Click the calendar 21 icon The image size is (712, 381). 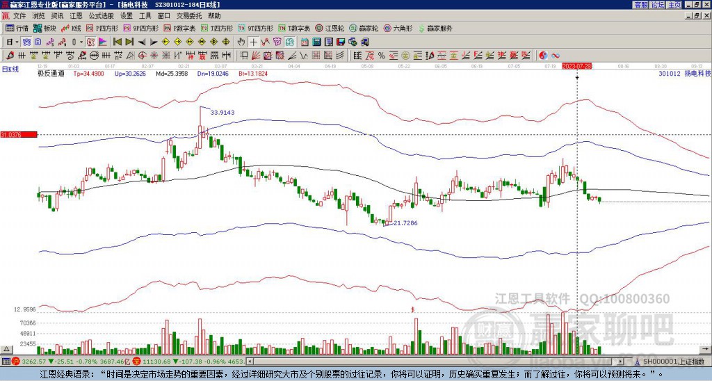(x=305, y=42)
